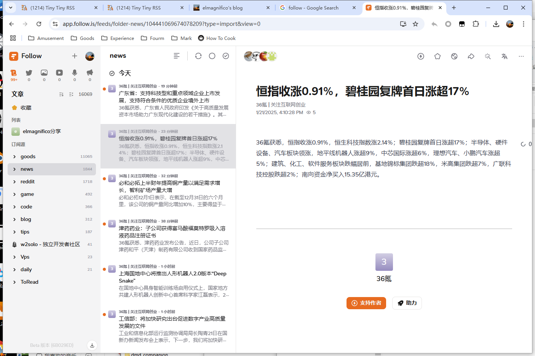The height and width of the screenshot is (356, 535).
Task: Switch to the pictures view icon
Action: click(x=44, y=75)
